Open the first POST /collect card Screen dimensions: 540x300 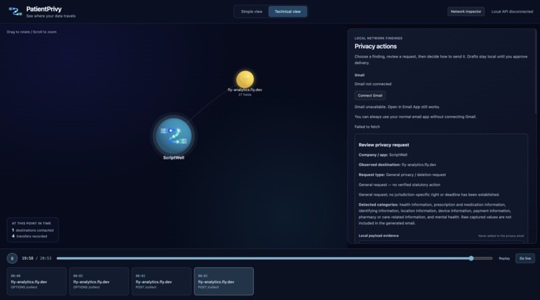(x=161, y=281)
